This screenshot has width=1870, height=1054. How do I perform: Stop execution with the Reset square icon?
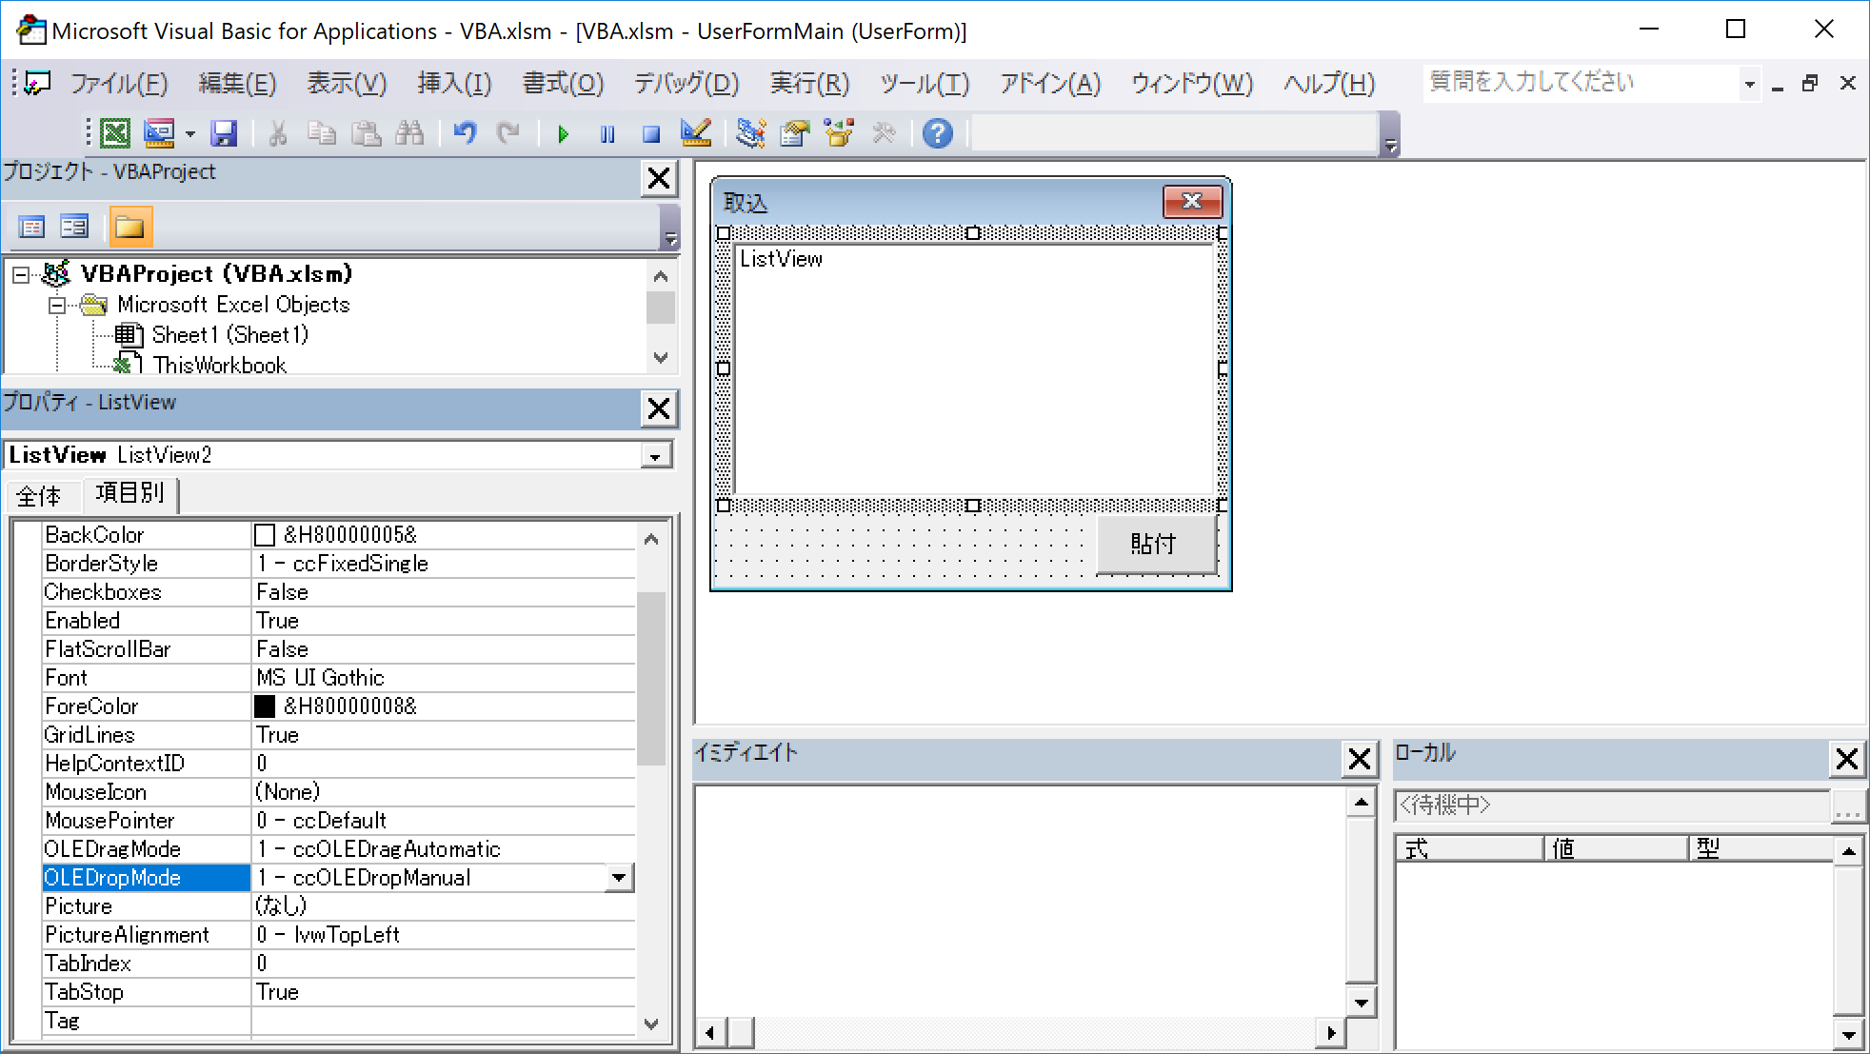(x=651, y=134)
